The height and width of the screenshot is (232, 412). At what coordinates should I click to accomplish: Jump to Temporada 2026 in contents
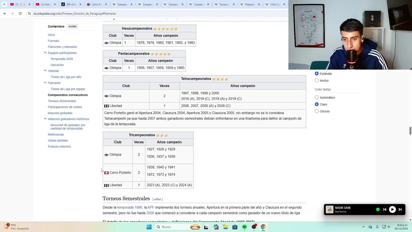pyautogui.click(x=62, y=59)
